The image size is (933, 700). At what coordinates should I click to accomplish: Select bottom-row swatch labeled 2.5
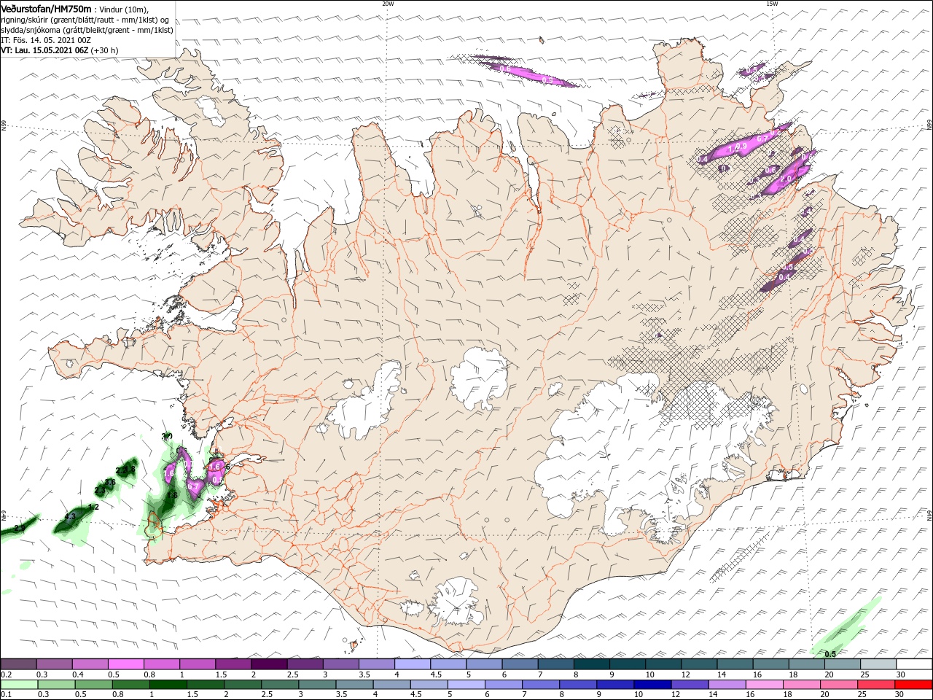click(280, 685)
